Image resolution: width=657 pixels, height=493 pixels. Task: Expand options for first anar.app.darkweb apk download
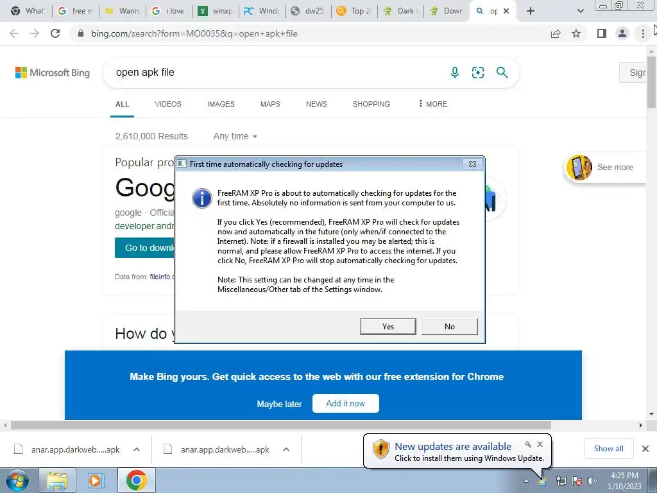pos(137,449)
